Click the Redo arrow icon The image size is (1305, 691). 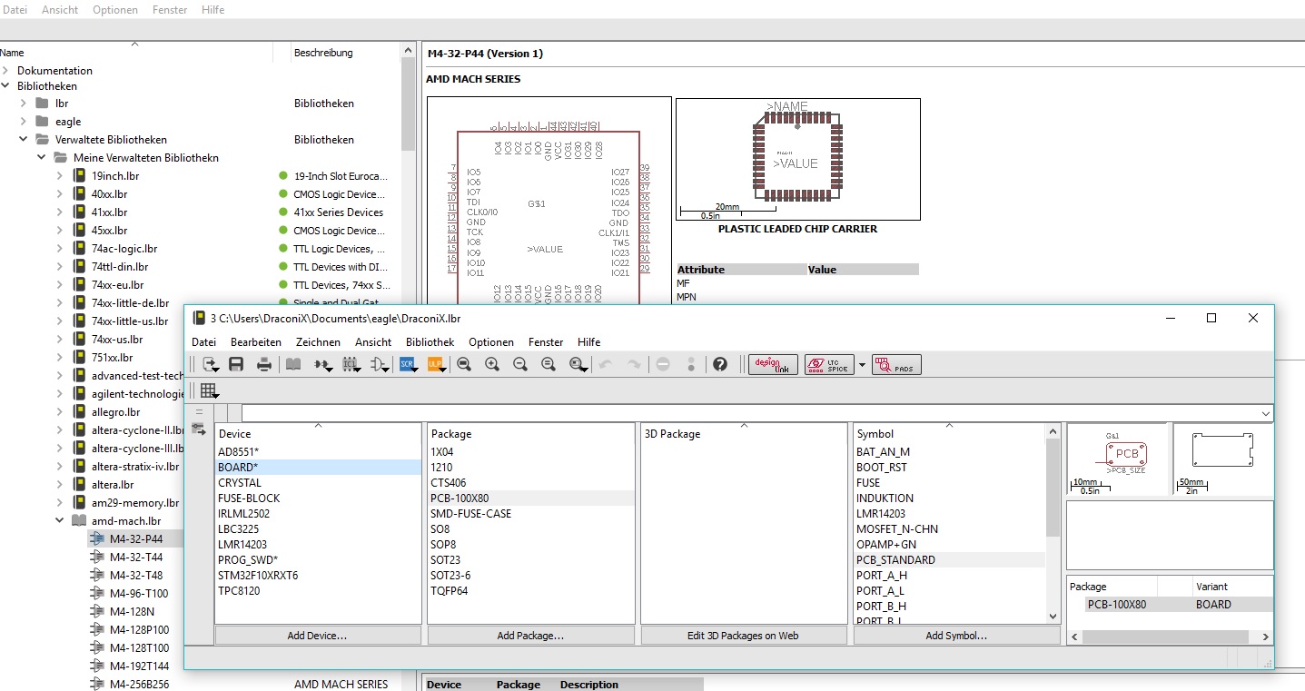pos(634,364)
